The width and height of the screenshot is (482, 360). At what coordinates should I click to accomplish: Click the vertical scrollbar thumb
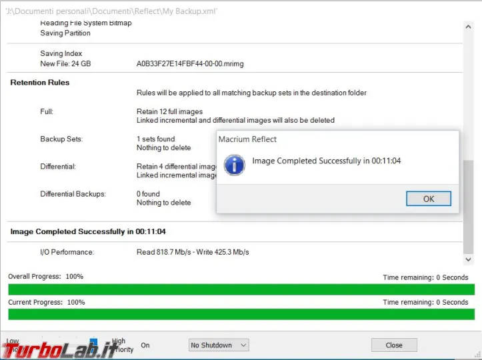coord(468,207)
